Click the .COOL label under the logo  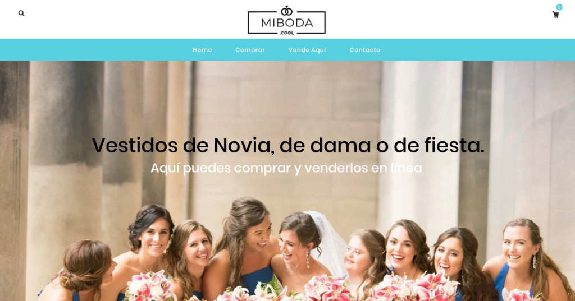(287, 33)
